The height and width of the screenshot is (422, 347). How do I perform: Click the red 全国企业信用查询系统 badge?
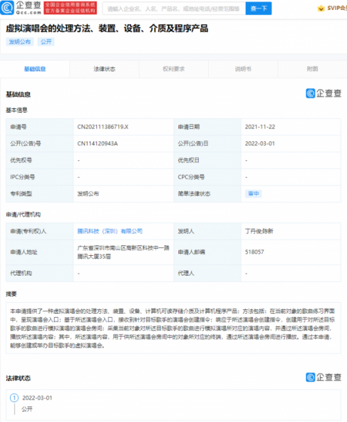coord(70,8)
